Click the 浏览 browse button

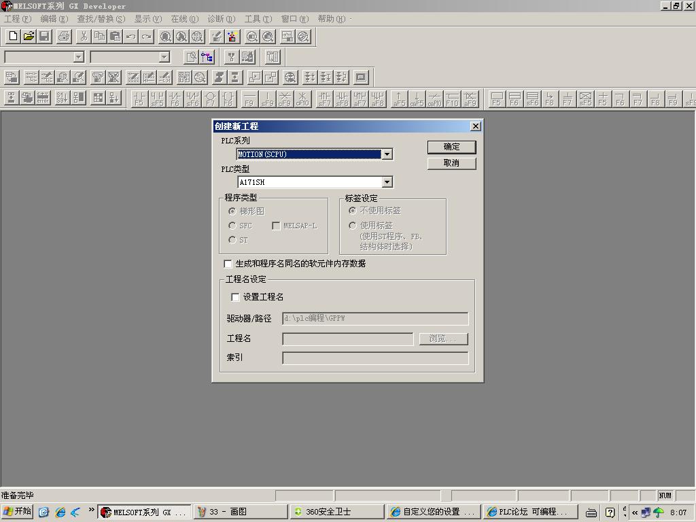click(443, 338)
